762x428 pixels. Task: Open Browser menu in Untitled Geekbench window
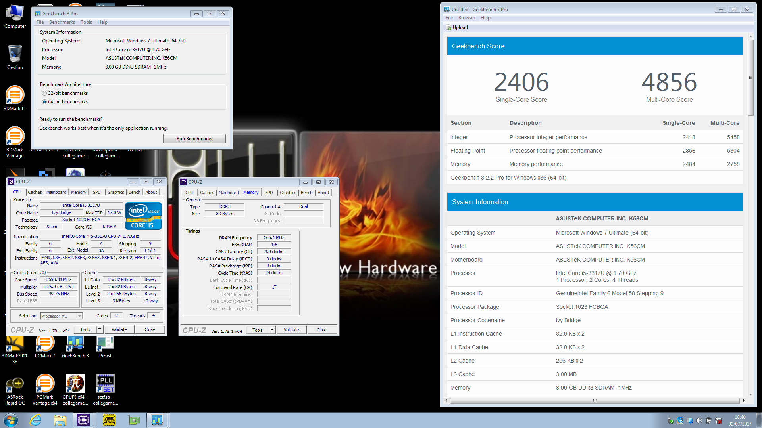(x=467, y=18)
